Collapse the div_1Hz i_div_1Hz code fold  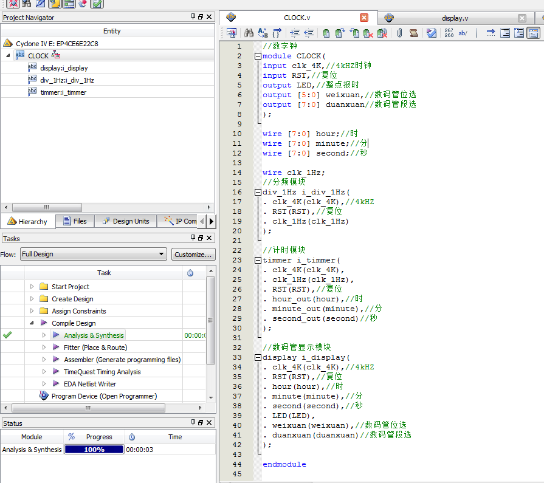pos(258,192)
